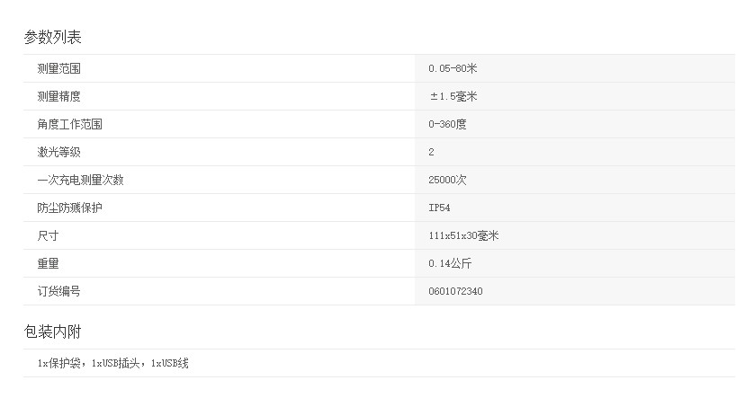Click the 包装内附 section heading

coord(53,332)
